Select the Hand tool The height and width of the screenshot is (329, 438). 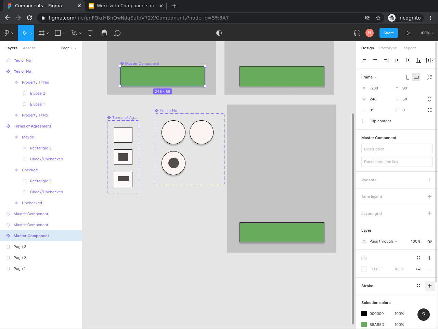coord(104,33)
